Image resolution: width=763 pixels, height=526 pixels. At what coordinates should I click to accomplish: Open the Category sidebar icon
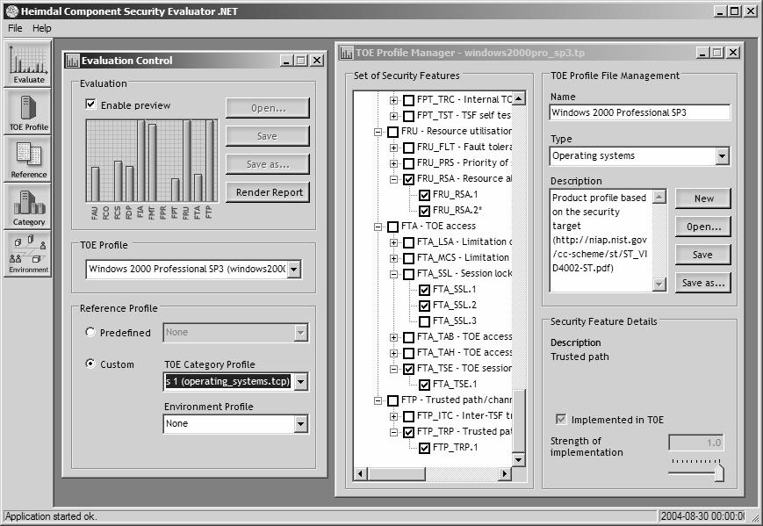click(x=28, y=206)
